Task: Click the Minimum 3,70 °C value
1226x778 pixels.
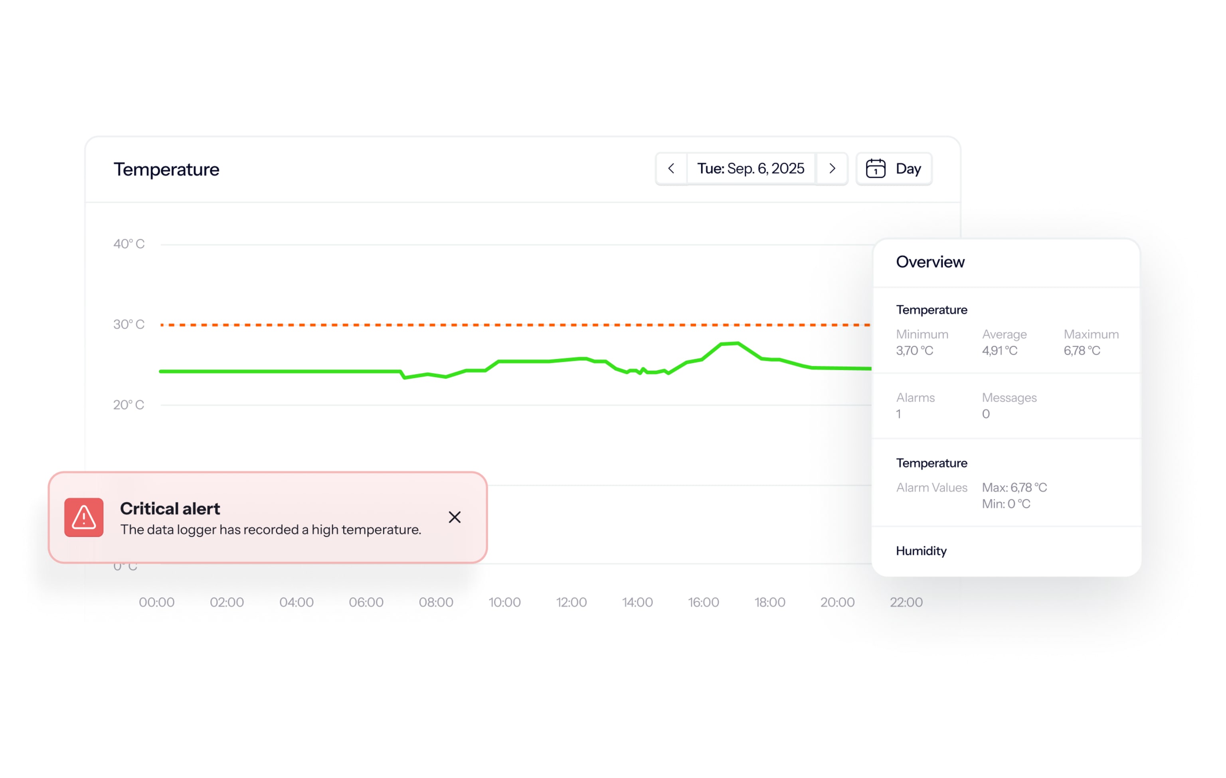Action: click(914, 351)
